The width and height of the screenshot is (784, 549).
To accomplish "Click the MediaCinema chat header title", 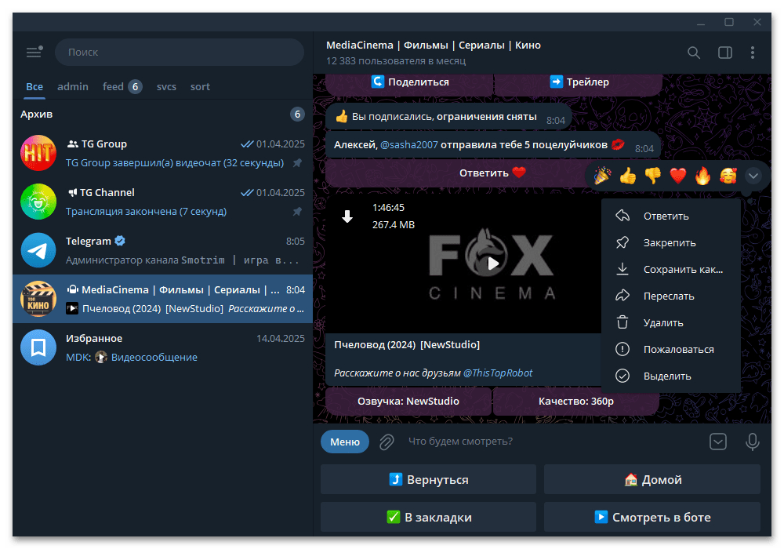I will point(434,45).
